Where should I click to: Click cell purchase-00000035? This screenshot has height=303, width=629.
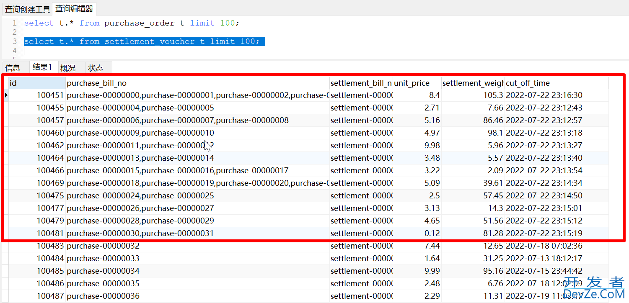click(x=197, y=283)
